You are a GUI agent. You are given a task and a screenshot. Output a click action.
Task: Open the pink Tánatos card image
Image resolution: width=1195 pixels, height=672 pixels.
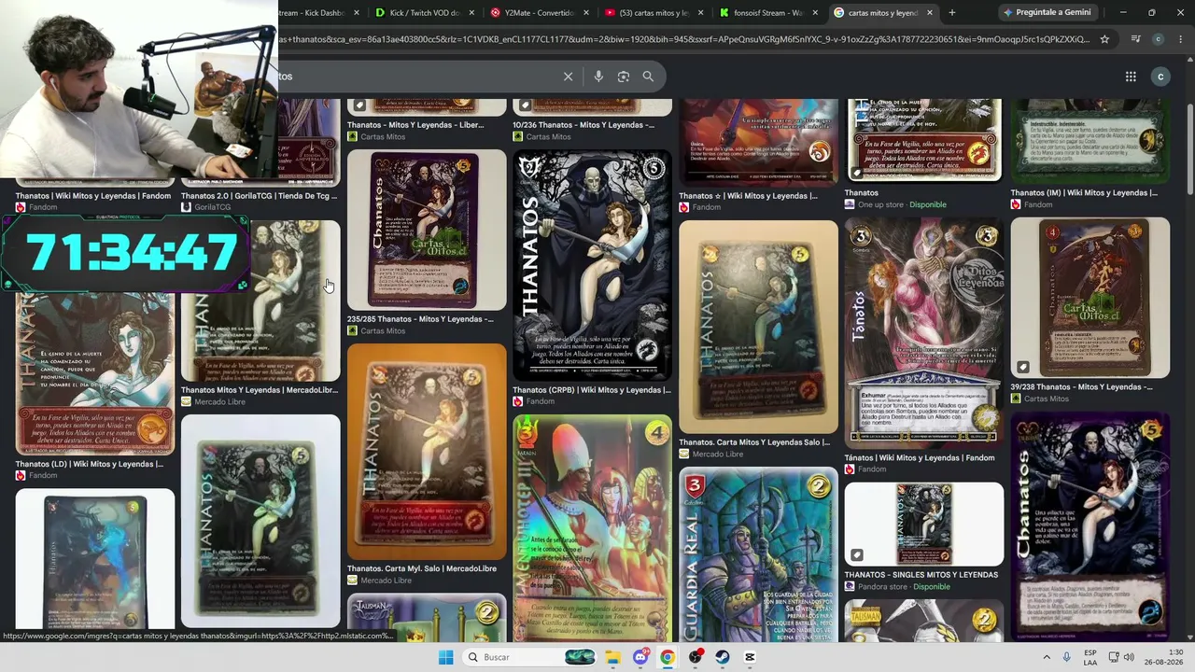coord(924,333)
